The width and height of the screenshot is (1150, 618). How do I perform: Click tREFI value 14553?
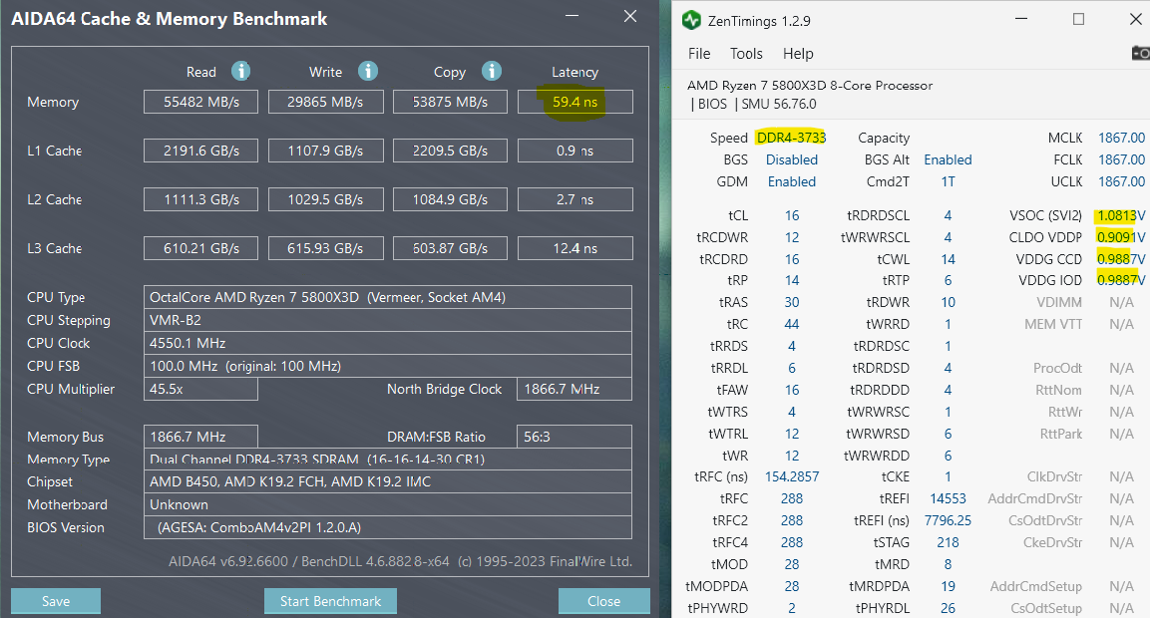coord(948,498)
